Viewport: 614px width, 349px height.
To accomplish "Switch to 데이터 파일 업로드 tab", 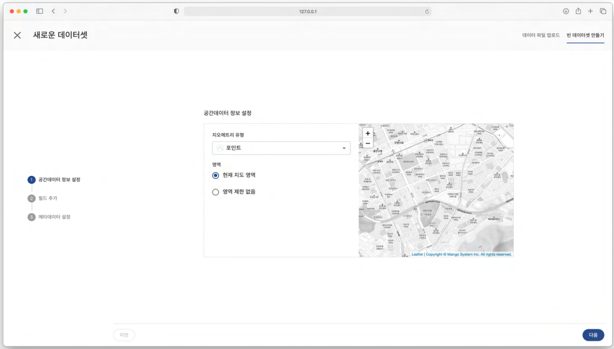I will tap(540, 36).
